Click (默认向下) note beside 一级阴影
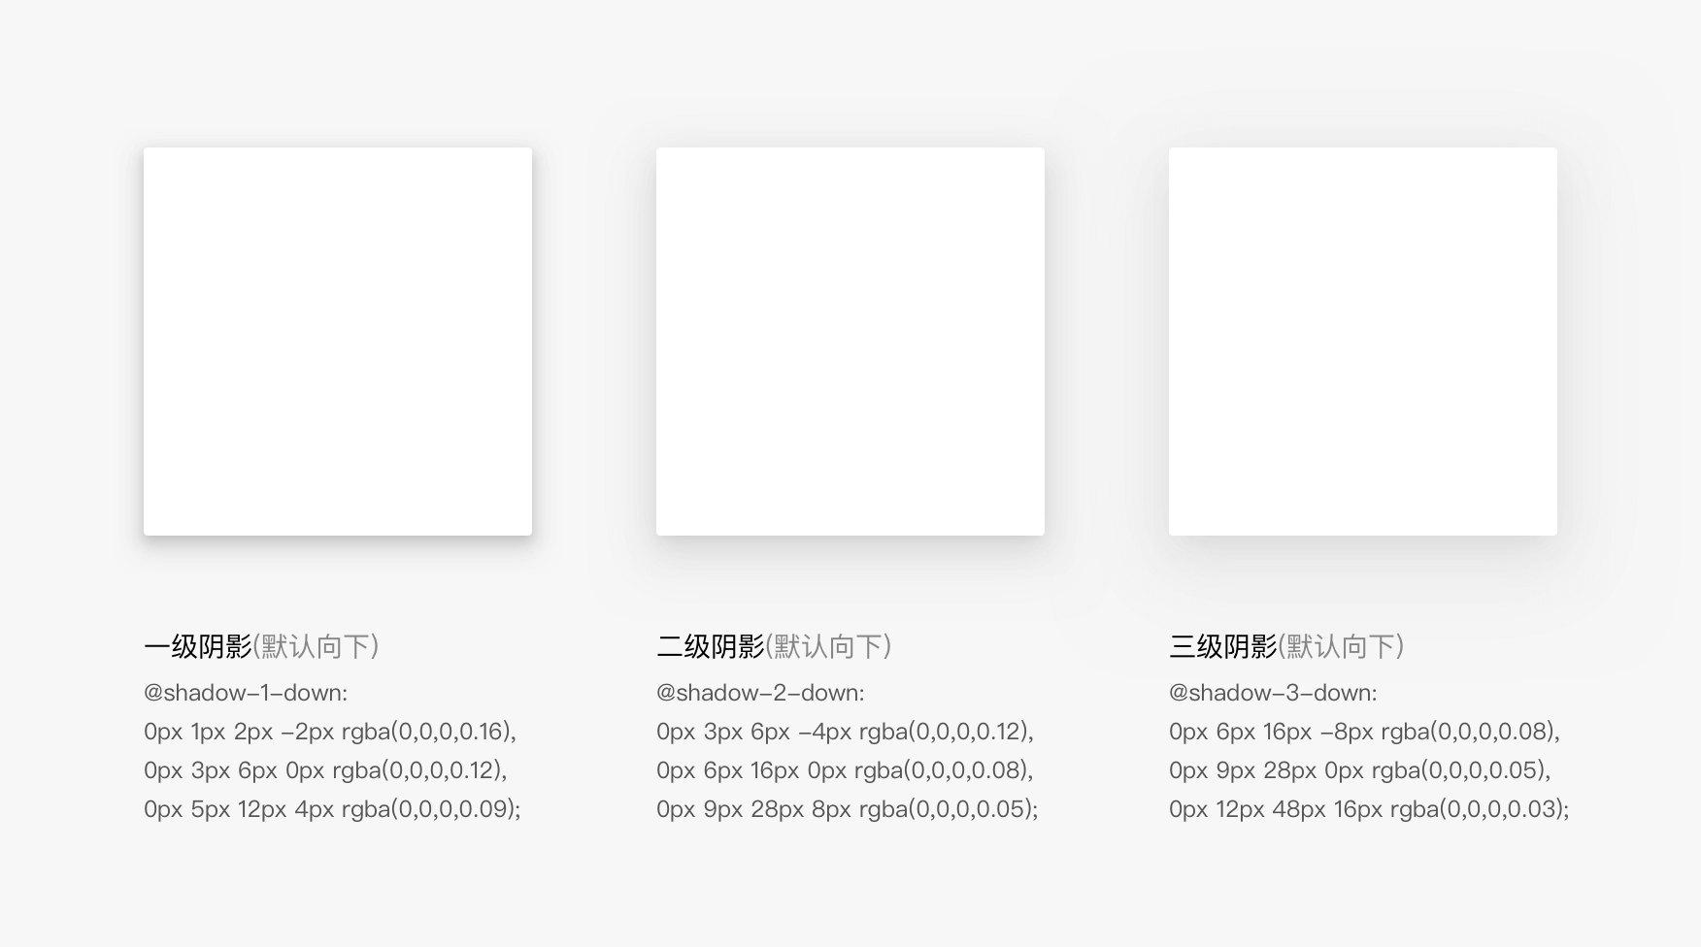The width and height of the screenshot is (1701, 947). [x=317, y=646]
